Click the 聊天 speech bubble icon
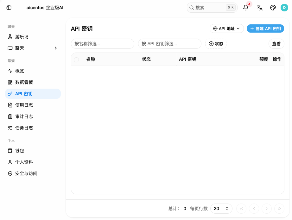Screen dimensions: 292x220 pos(10,48)
